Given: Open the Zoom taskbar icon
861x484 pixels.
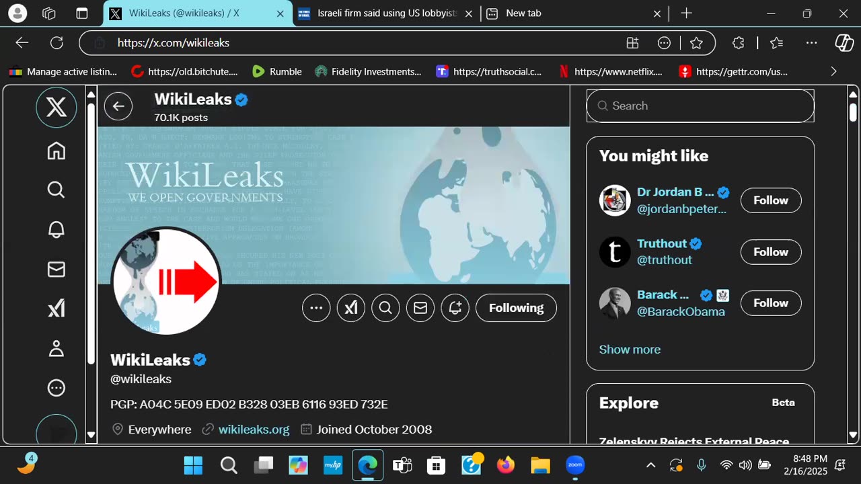Looking at the screenshot, I should 575,465.
